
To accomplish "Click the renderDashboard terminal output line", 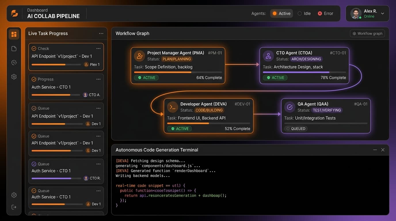I will (x=165, y=171).
